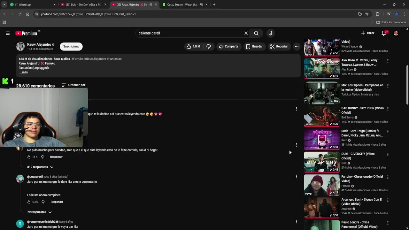
Task: Open notifications bell
Action: click(384, 33)
